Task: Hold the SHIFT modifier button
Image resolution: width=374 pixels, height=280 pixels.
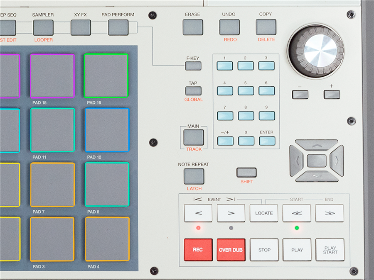Action: [246, 171]
